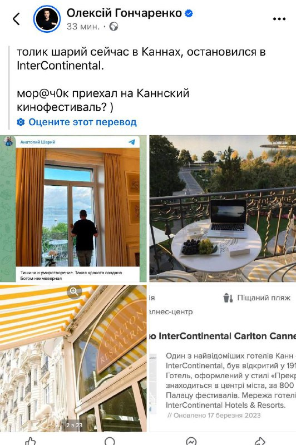Open the three-dot post options menu
Image resolution: width=296 pixels, height=445 pixels.
point(279,19)
